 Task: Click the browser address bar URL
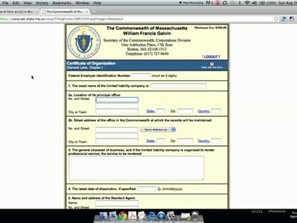(62, 19)
